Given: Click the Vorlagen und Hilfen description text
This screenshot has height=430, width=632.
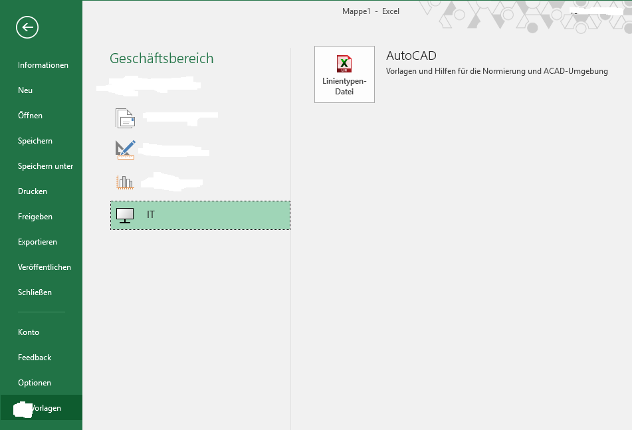Looking at the screenshot, I should pos(497,71).
